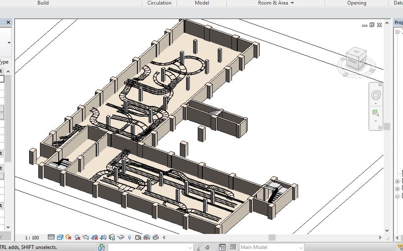
Task: Click the Detail Level icon in the view bar
Action: [x=50, y=237]
